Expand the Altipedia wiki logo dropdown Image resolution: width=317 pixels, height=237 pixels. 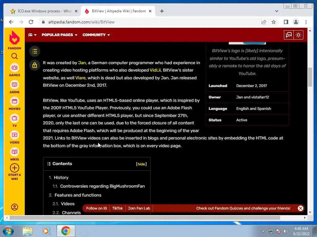coord(32,35)
